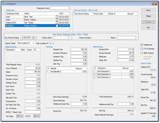Toggle checkbox in TestingTest3 employee row
Viewport: 160px width, 123px height.
(57, 23)
